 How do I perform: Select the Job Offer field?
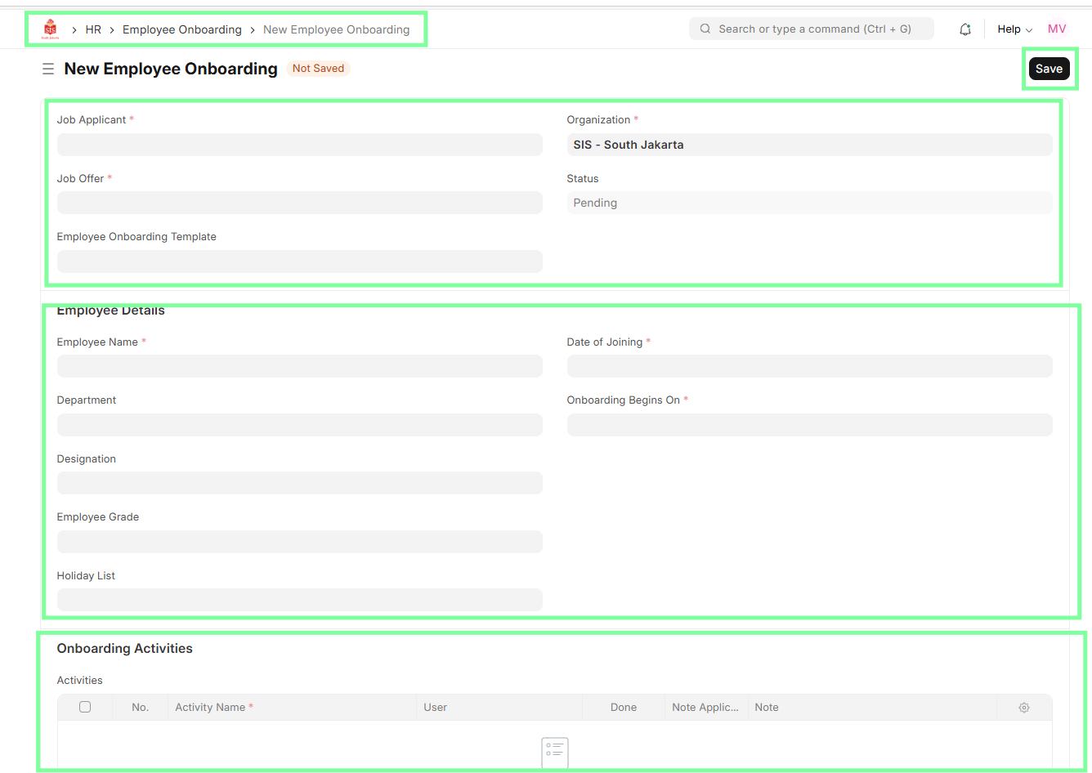pyautogui.click(x=299, y=203)
